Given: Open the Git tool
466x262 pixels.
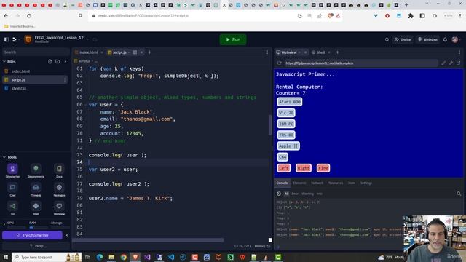Looking at the screenshot, I should tap(12, 208).
